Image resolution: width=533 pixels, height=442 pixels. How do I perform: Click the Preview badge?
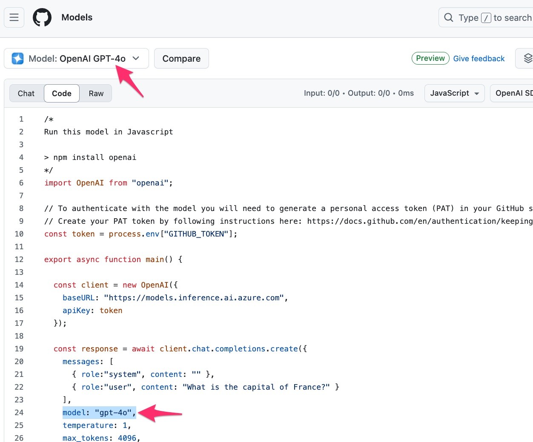tap(430, 58)
